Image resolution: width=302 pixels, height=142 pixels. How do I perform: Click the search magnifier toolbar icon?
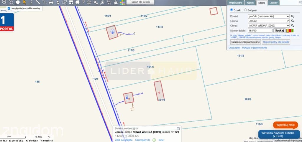coord(102,2)
